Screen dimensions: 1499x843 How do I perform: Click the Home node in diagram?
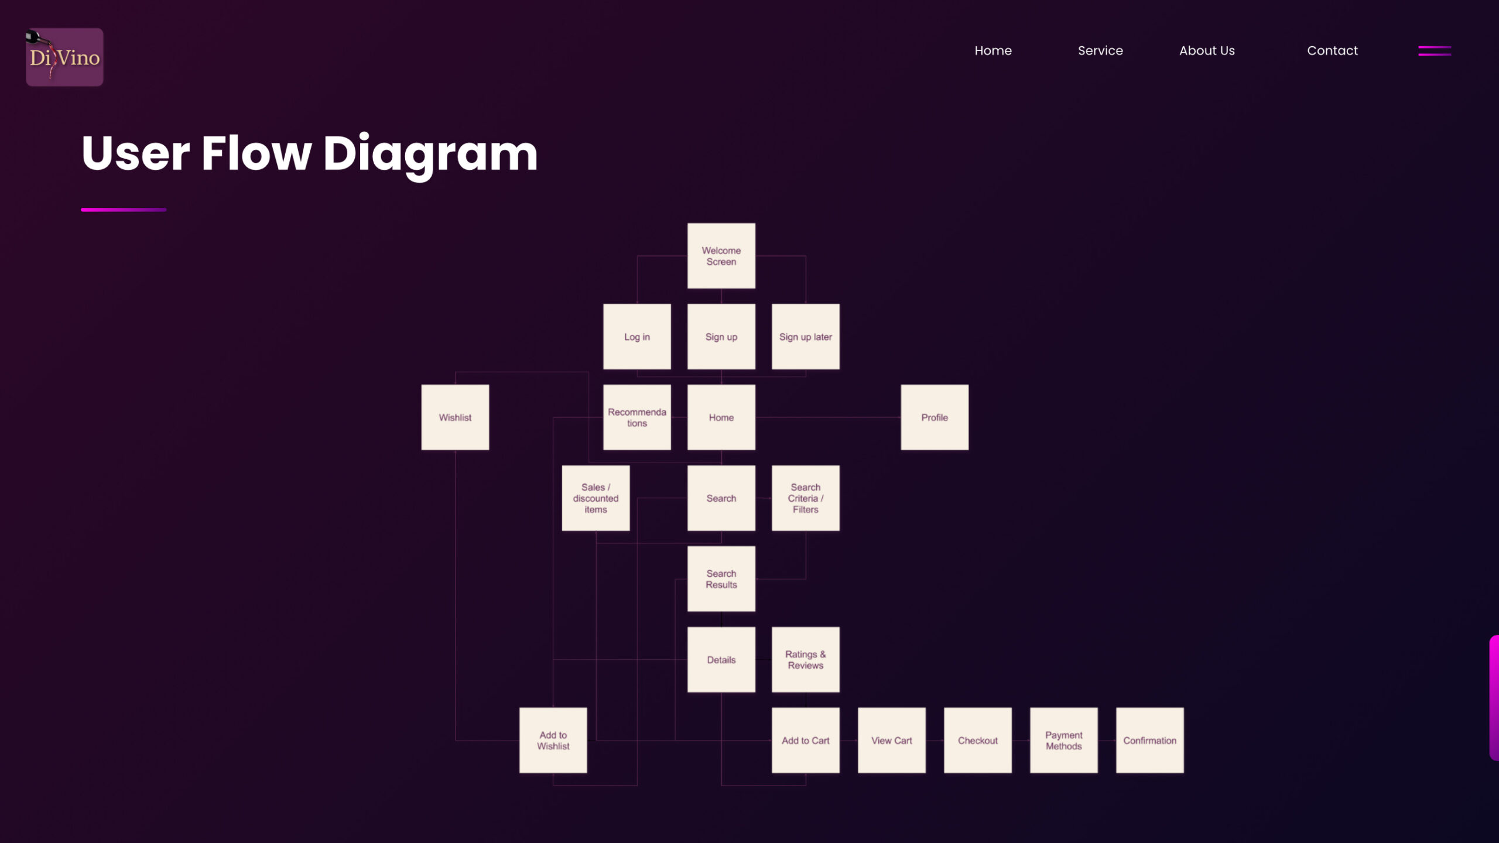pyautogui.click(x=721, y=417)
